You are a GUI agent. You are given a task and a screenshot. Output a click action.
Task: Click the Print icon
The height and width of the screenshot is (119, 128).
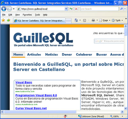pos(93,20)
